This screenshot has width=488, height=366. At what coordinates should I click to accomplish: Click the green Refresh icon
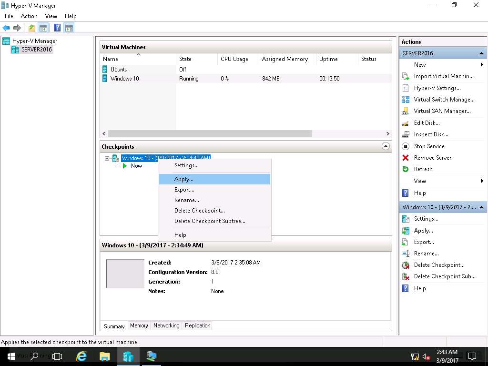point(406,169)
